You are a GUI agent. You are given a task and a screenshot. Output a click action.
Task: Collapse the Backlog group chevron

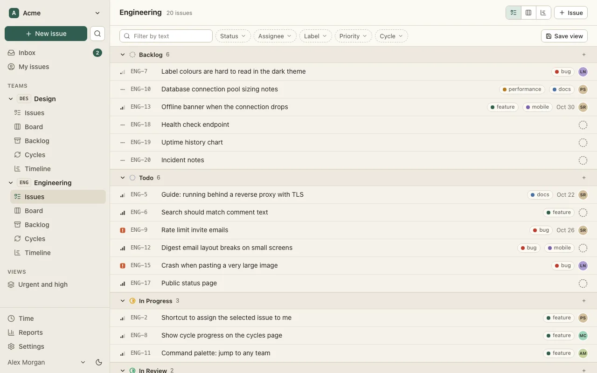point(123,55)
